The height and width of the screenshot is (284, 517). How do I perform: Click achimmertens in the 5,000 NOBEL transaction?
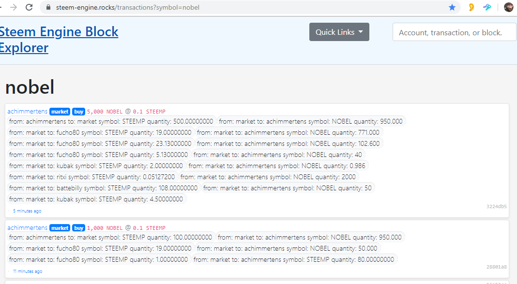coord(28,112)
